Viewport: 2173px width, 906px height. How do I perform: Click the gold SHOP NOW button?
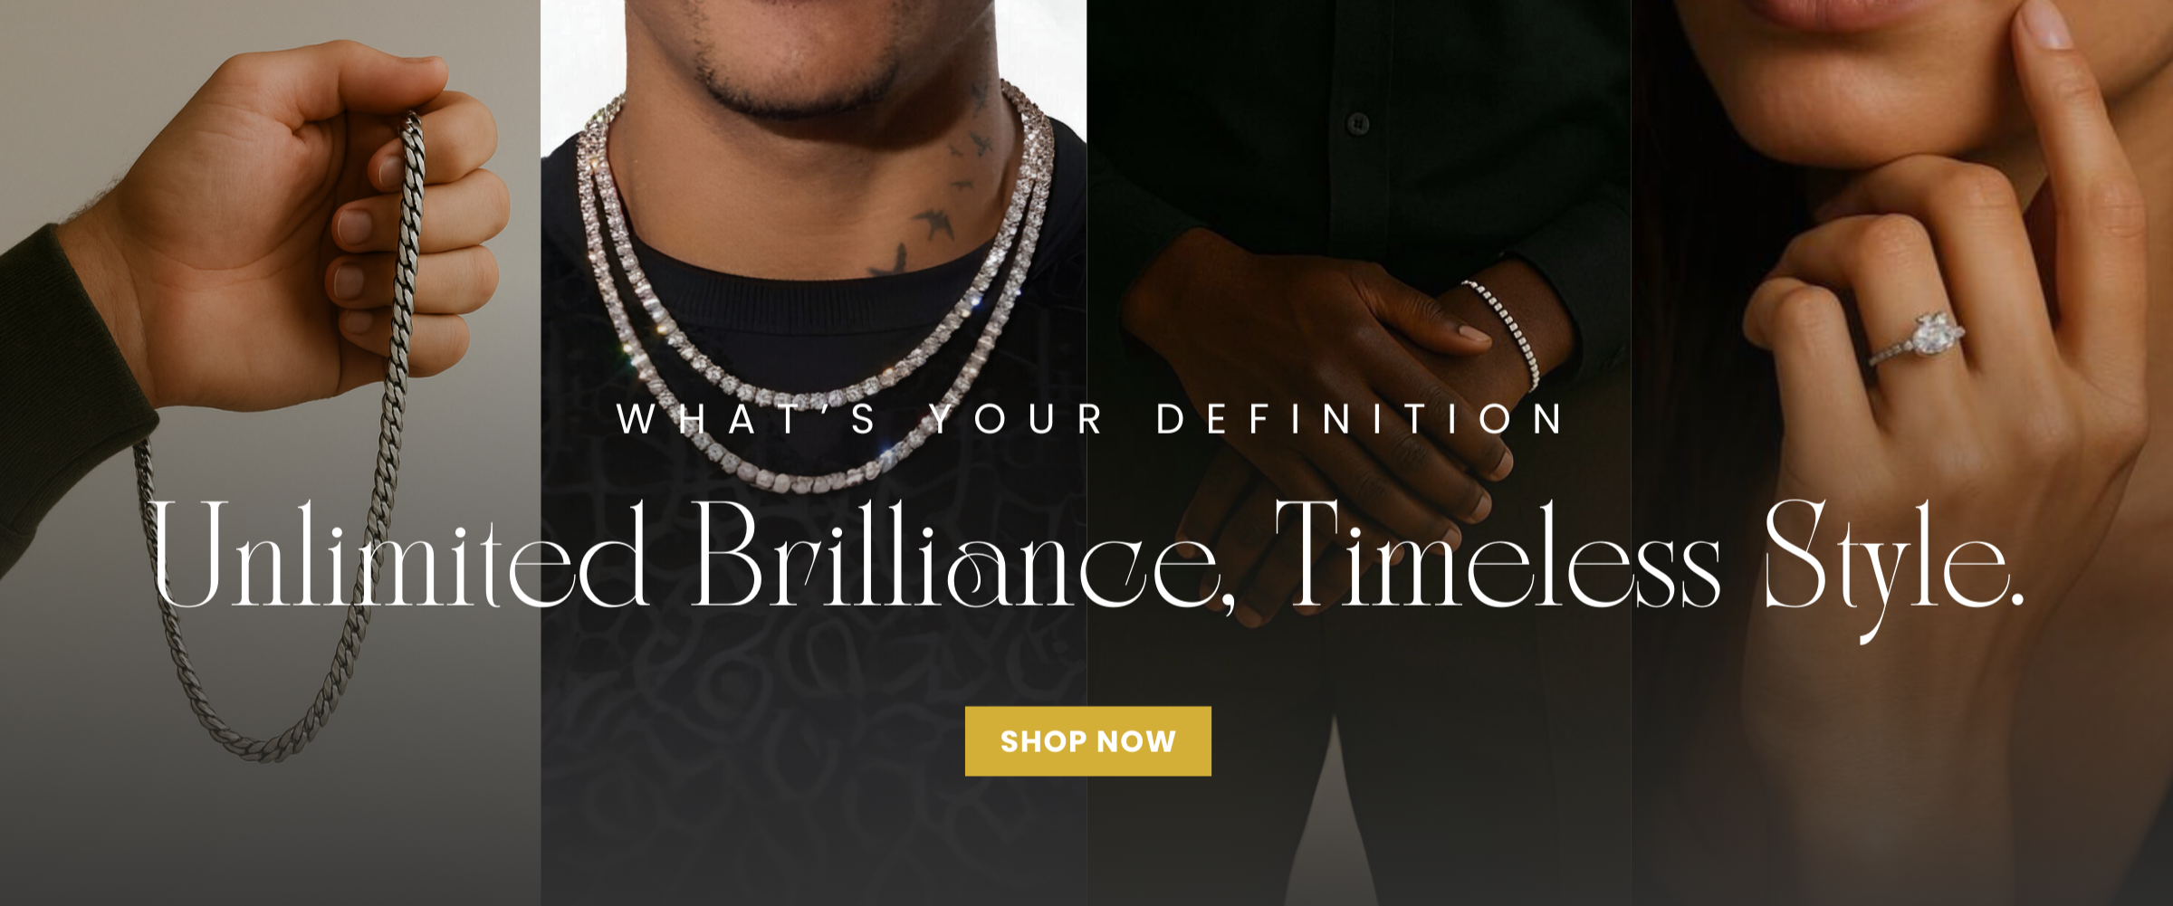click(x=1087, y=741)
